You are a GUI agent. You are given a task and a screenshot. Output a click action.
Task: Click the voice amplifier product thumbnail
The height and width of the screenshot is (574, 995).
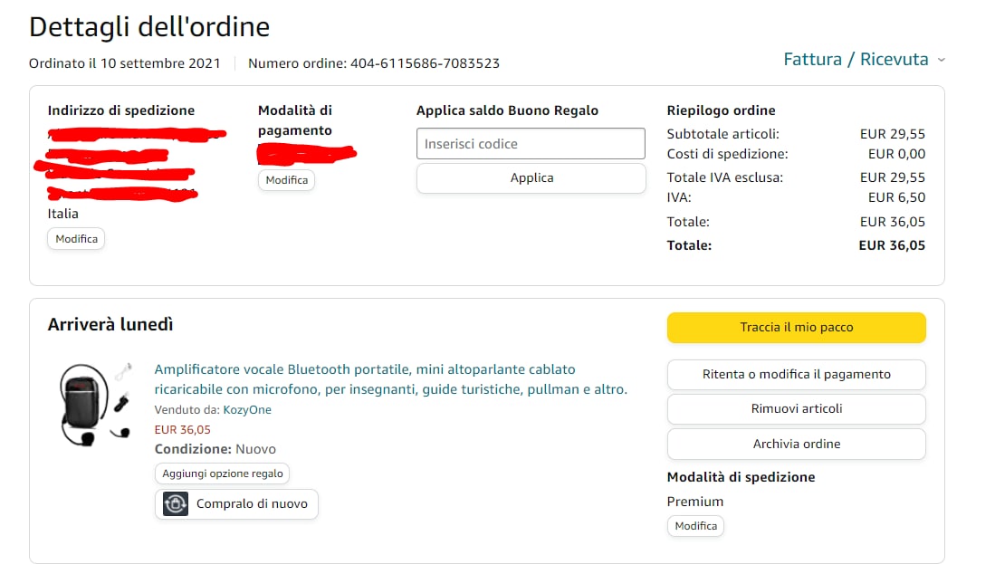click(95, 405)
